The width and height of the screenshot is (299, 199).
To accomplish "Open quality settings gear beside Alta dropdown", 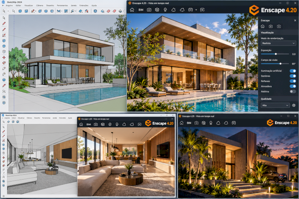I will 294,105.
